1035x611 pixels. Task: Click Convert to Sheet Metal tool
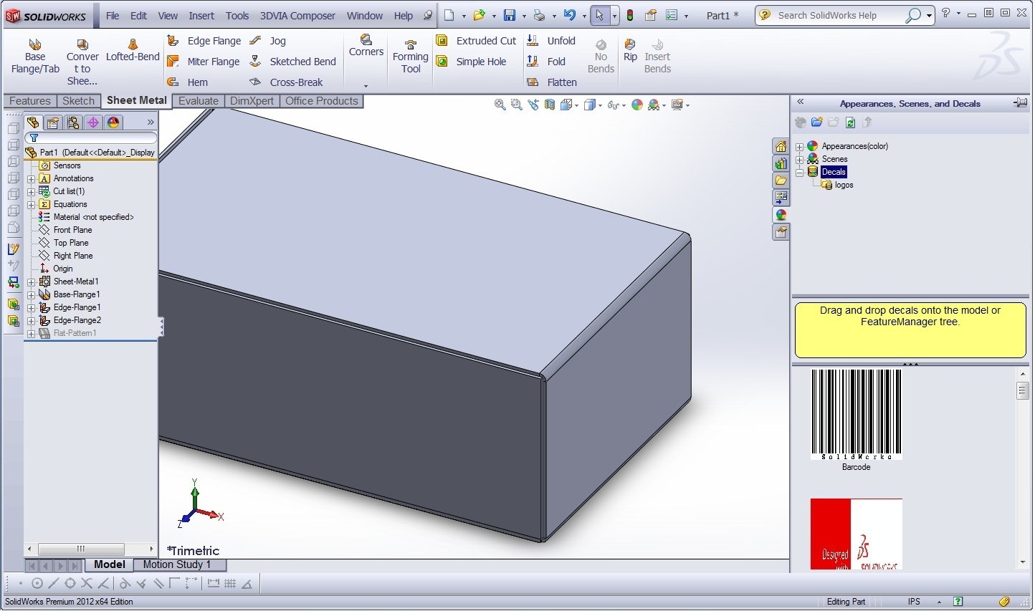click(82, 62)
